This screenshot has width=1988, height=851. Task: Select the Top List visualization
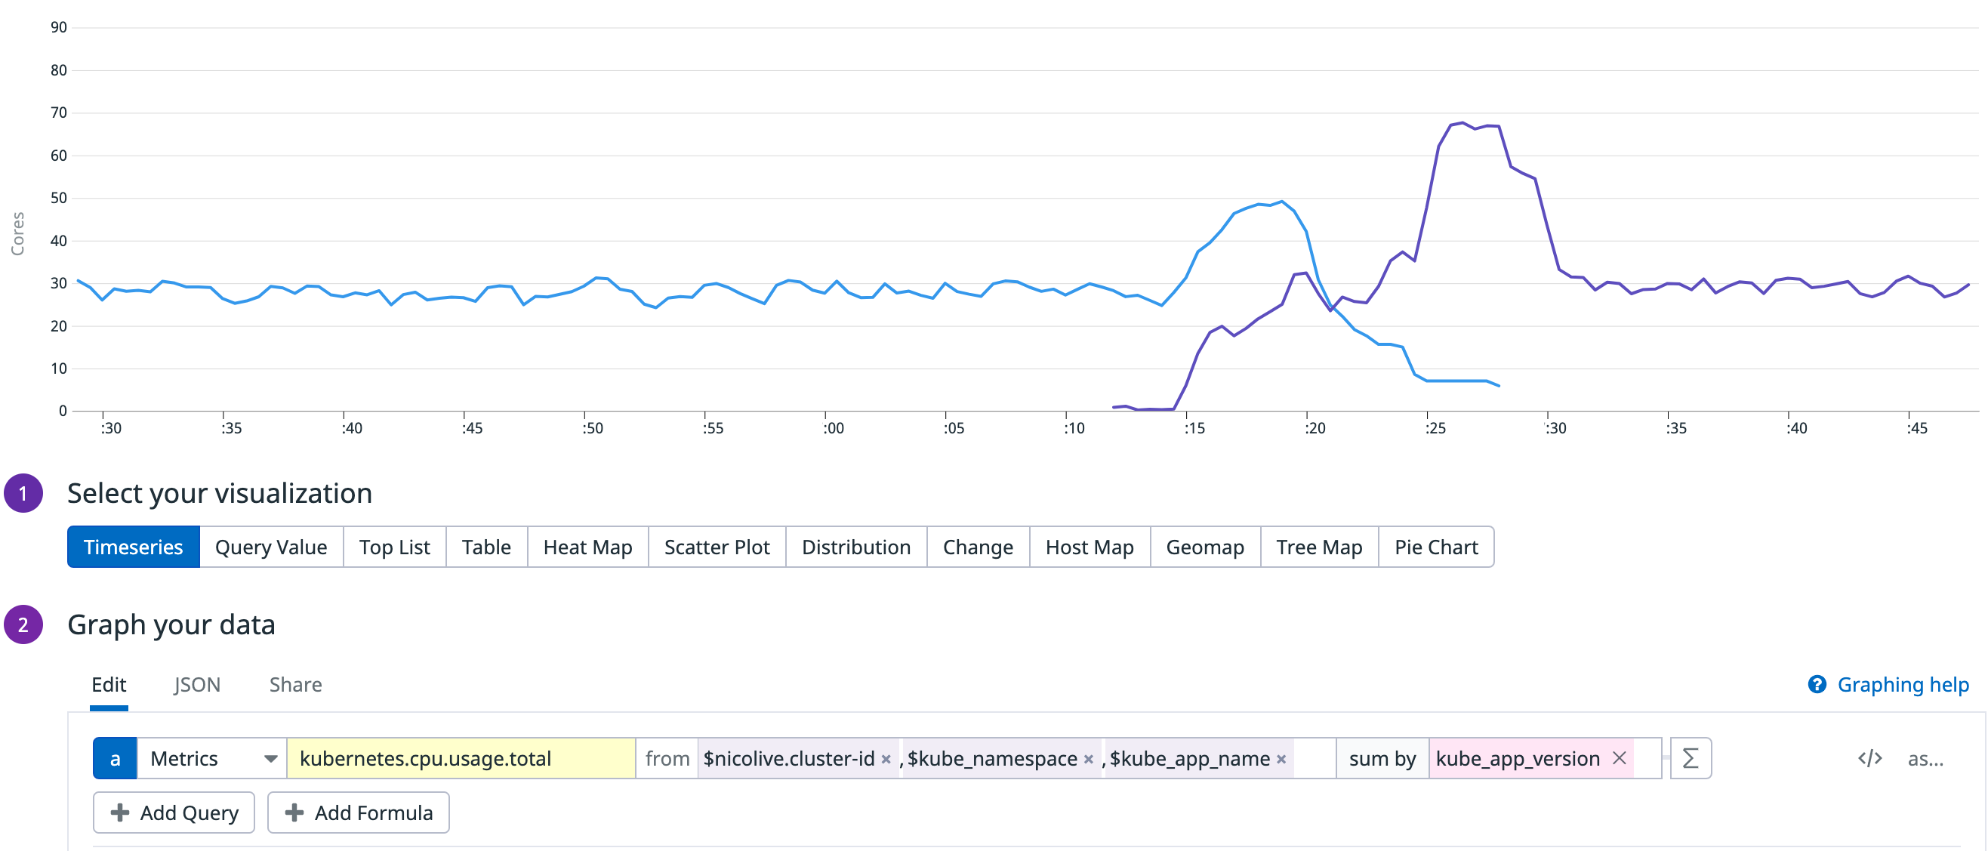393,546
